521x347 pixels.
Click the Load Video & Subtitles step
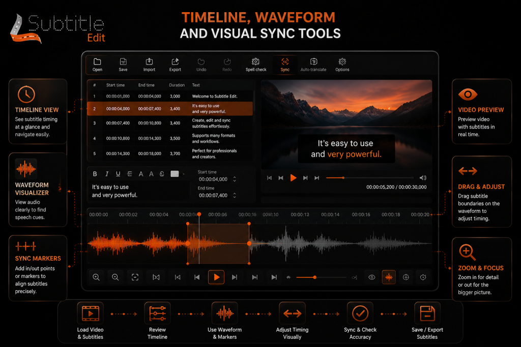(x=91, y=321)
